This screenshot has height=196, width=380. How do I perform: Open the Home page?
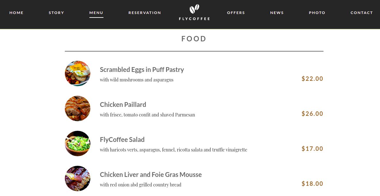point(17,13)
